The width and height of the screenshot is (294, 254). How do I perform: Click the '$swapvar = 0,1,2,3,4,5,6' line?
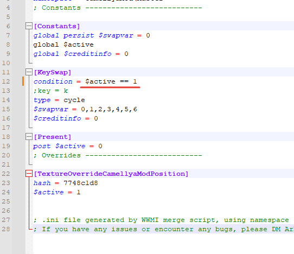tap(85, 109)
